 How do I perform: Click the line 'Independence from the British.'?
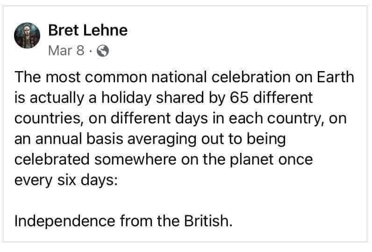tap(123, 219)
